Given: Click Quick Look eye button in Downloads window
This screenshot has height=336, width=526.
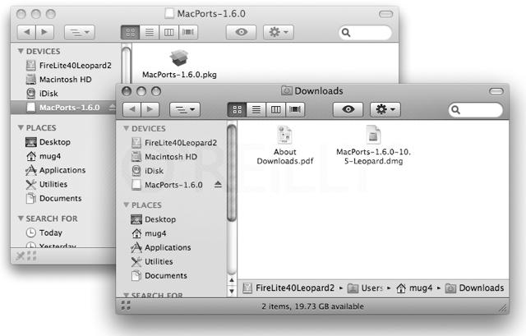Looking at the screenshot, I should pos(348,109).
